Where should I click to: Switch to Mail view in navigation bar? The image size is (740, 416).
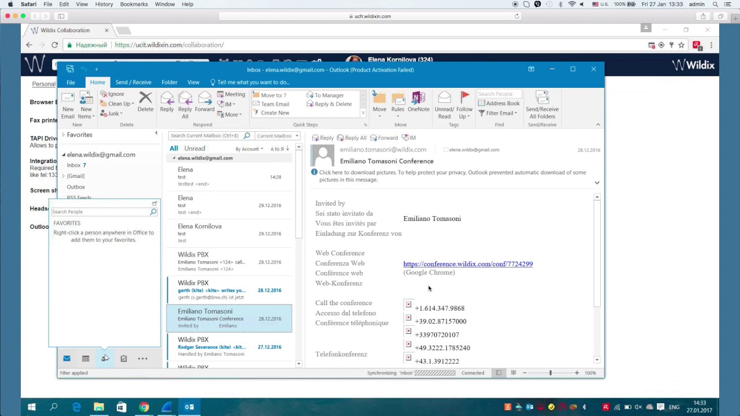point(66,359)
